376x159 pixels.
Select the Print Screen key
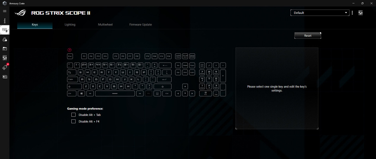[x=178, y=56]
